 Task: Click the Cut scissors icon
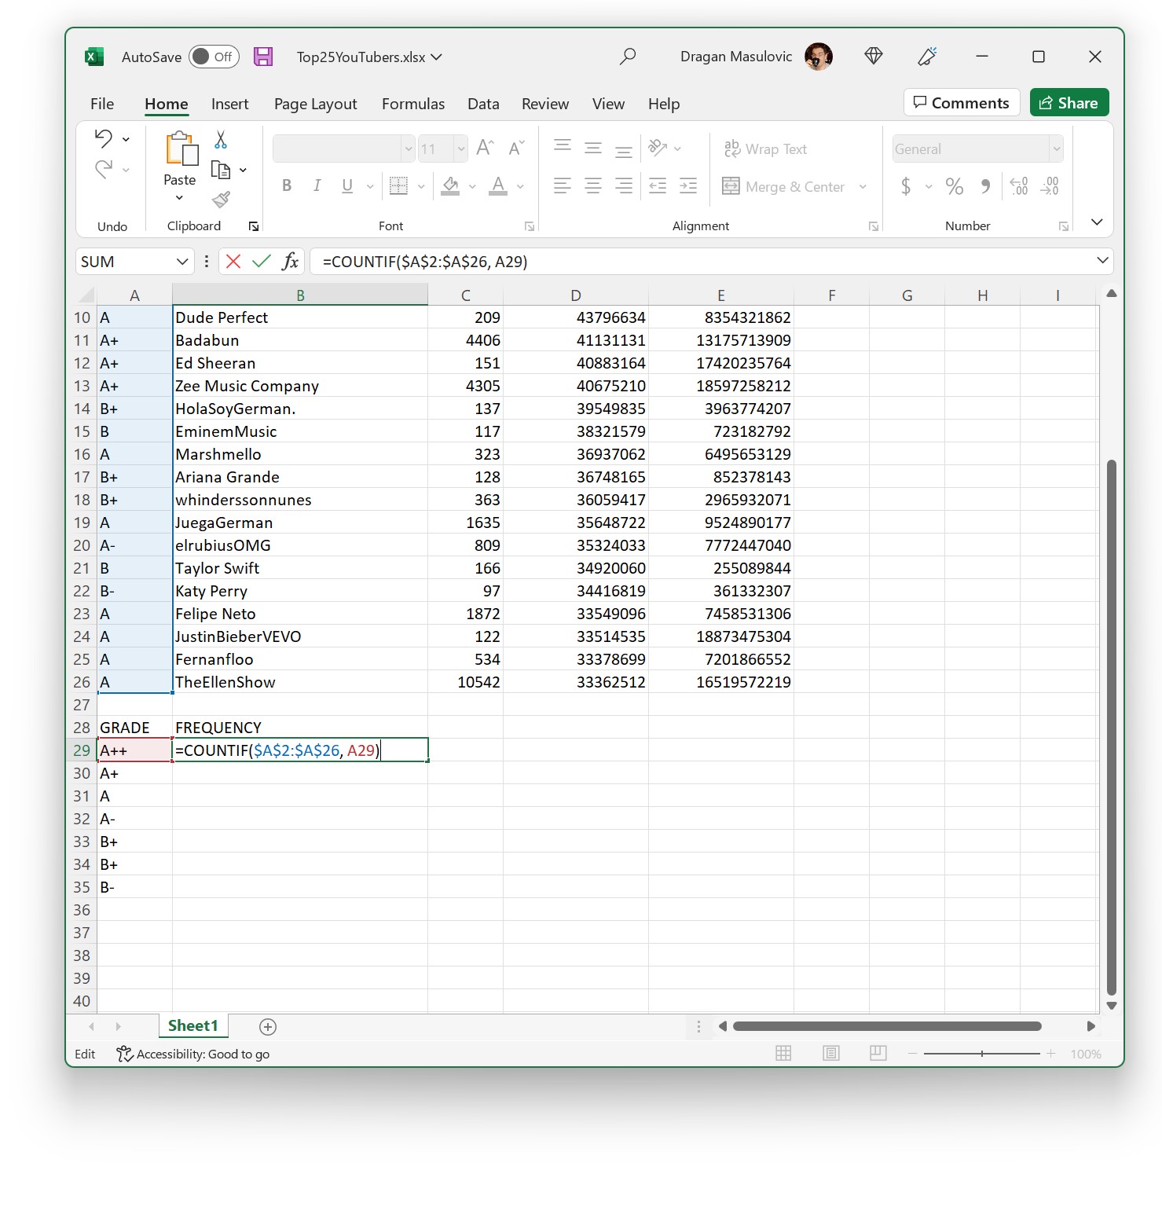click(x=221, y=140)
